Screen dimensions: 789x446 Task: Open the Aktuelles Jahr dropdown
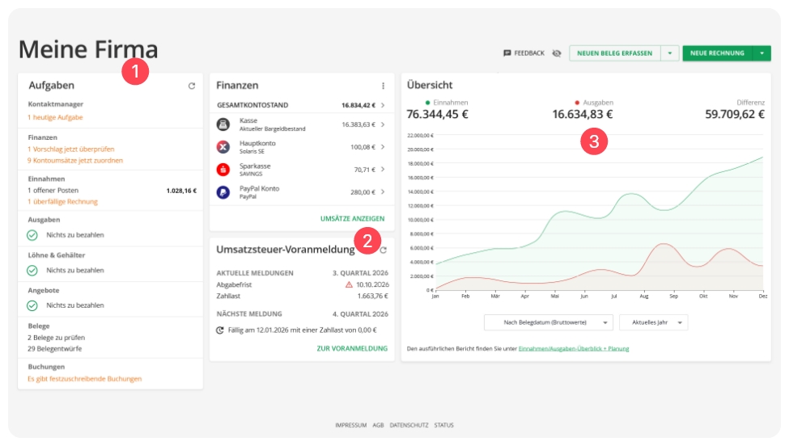click(x=653, y=322)
